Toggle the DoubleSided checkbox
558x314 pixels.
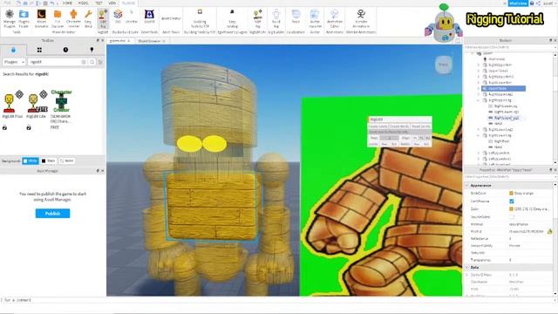[512, 216]
